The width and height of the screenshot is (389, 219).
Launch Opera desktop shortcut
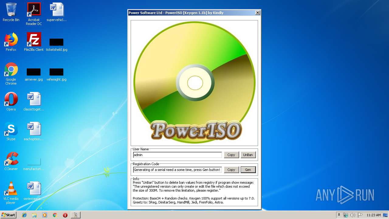point(11,102)
